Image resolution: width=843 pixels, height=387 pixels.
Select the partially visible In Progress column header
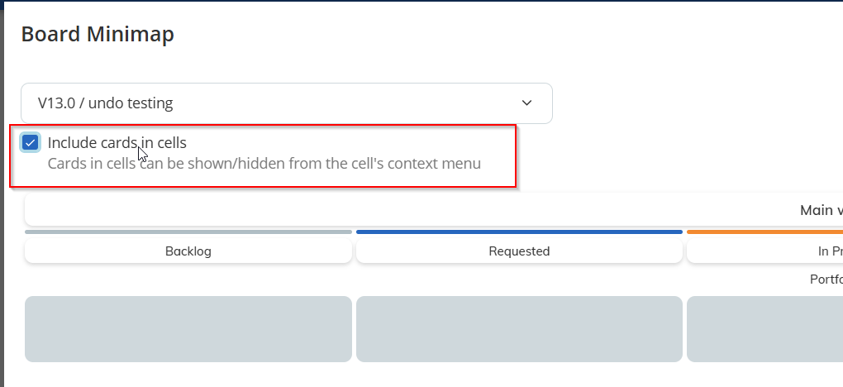coord(764,251)
